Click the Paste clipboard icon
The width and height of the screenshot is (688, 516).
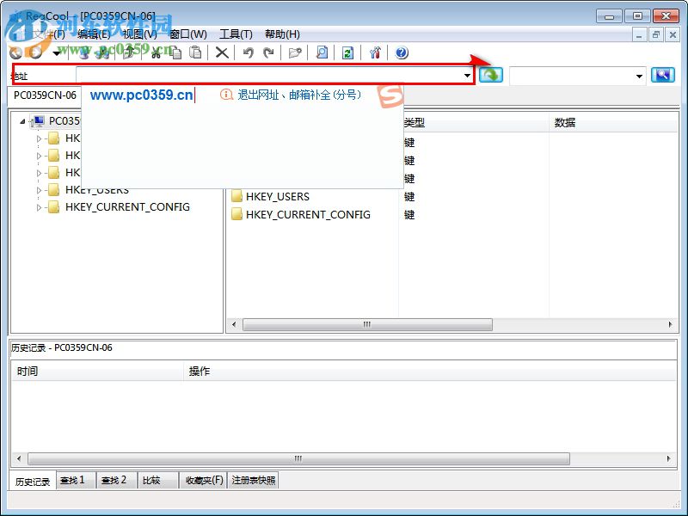click(195, 52)
